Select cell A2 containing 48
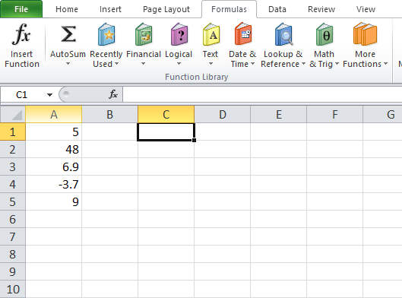402x298 pixels. [x=54, y=149]
